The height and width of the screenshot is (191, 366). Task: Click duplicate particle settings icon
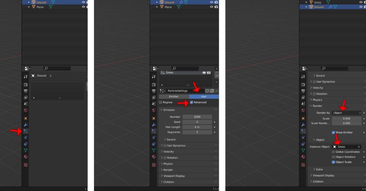[x=212, y=91]
